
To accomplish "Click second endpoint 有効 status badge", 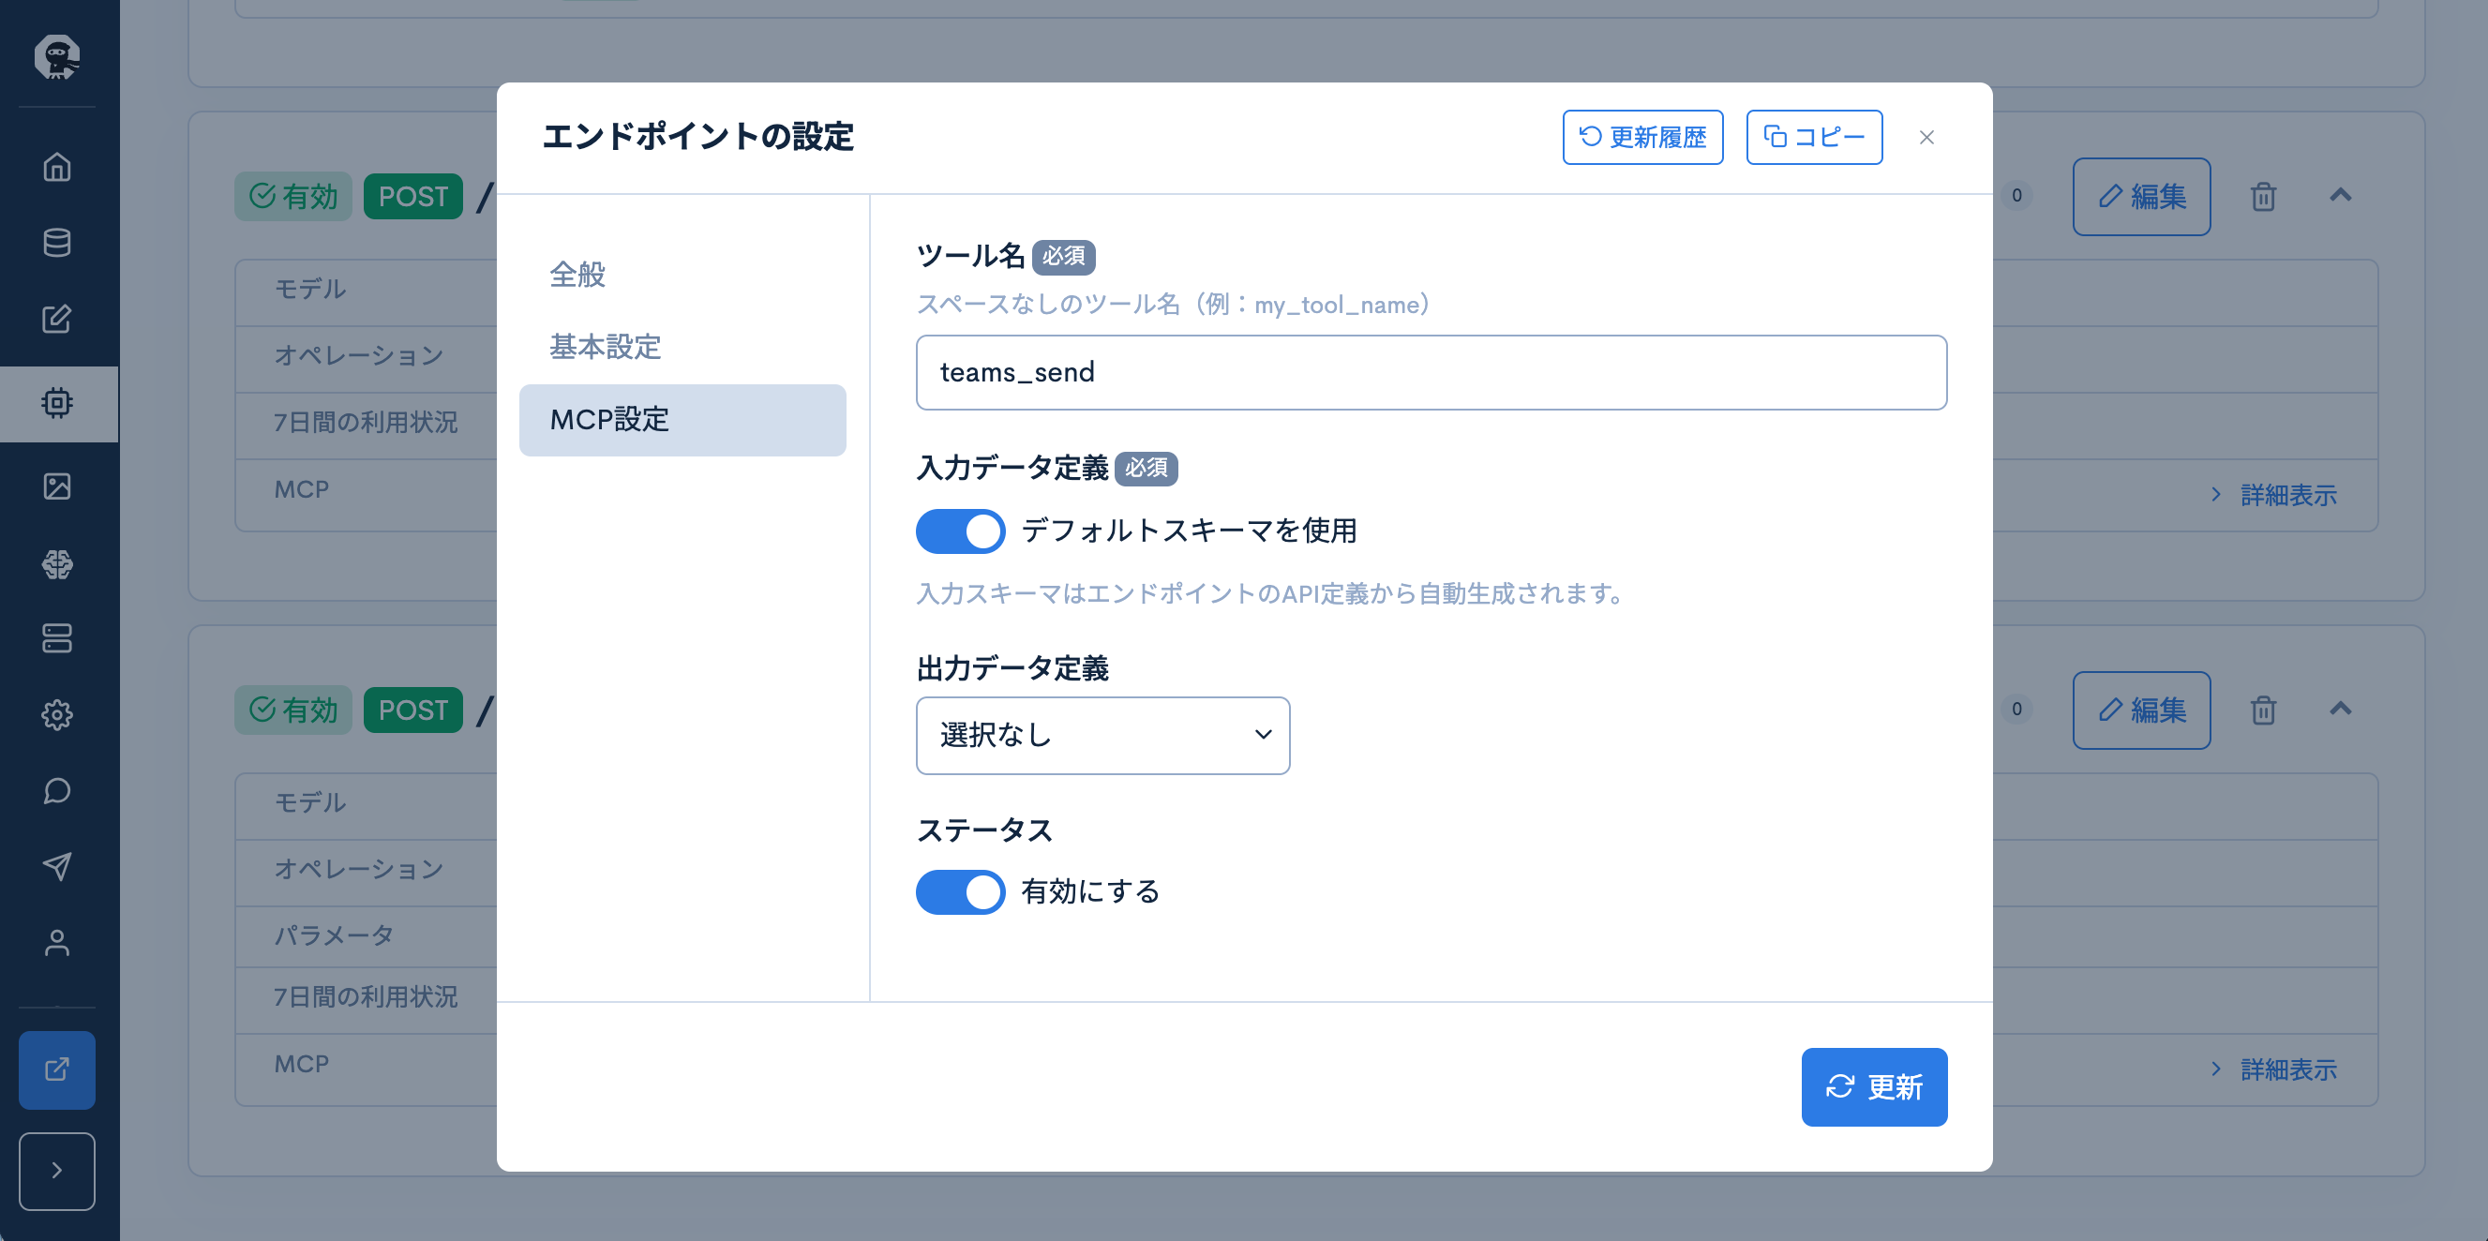I will [x=293, y=710].
